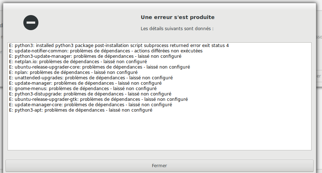Image resolution: width=322 pixels, height=173 pixels.
Task: Select the update-notifier-common error line
Action: pyautogui.click(x=106, y=51)
